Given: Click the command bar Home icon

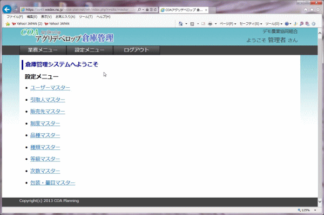Looking at the screenshot, I should point(180,24).
